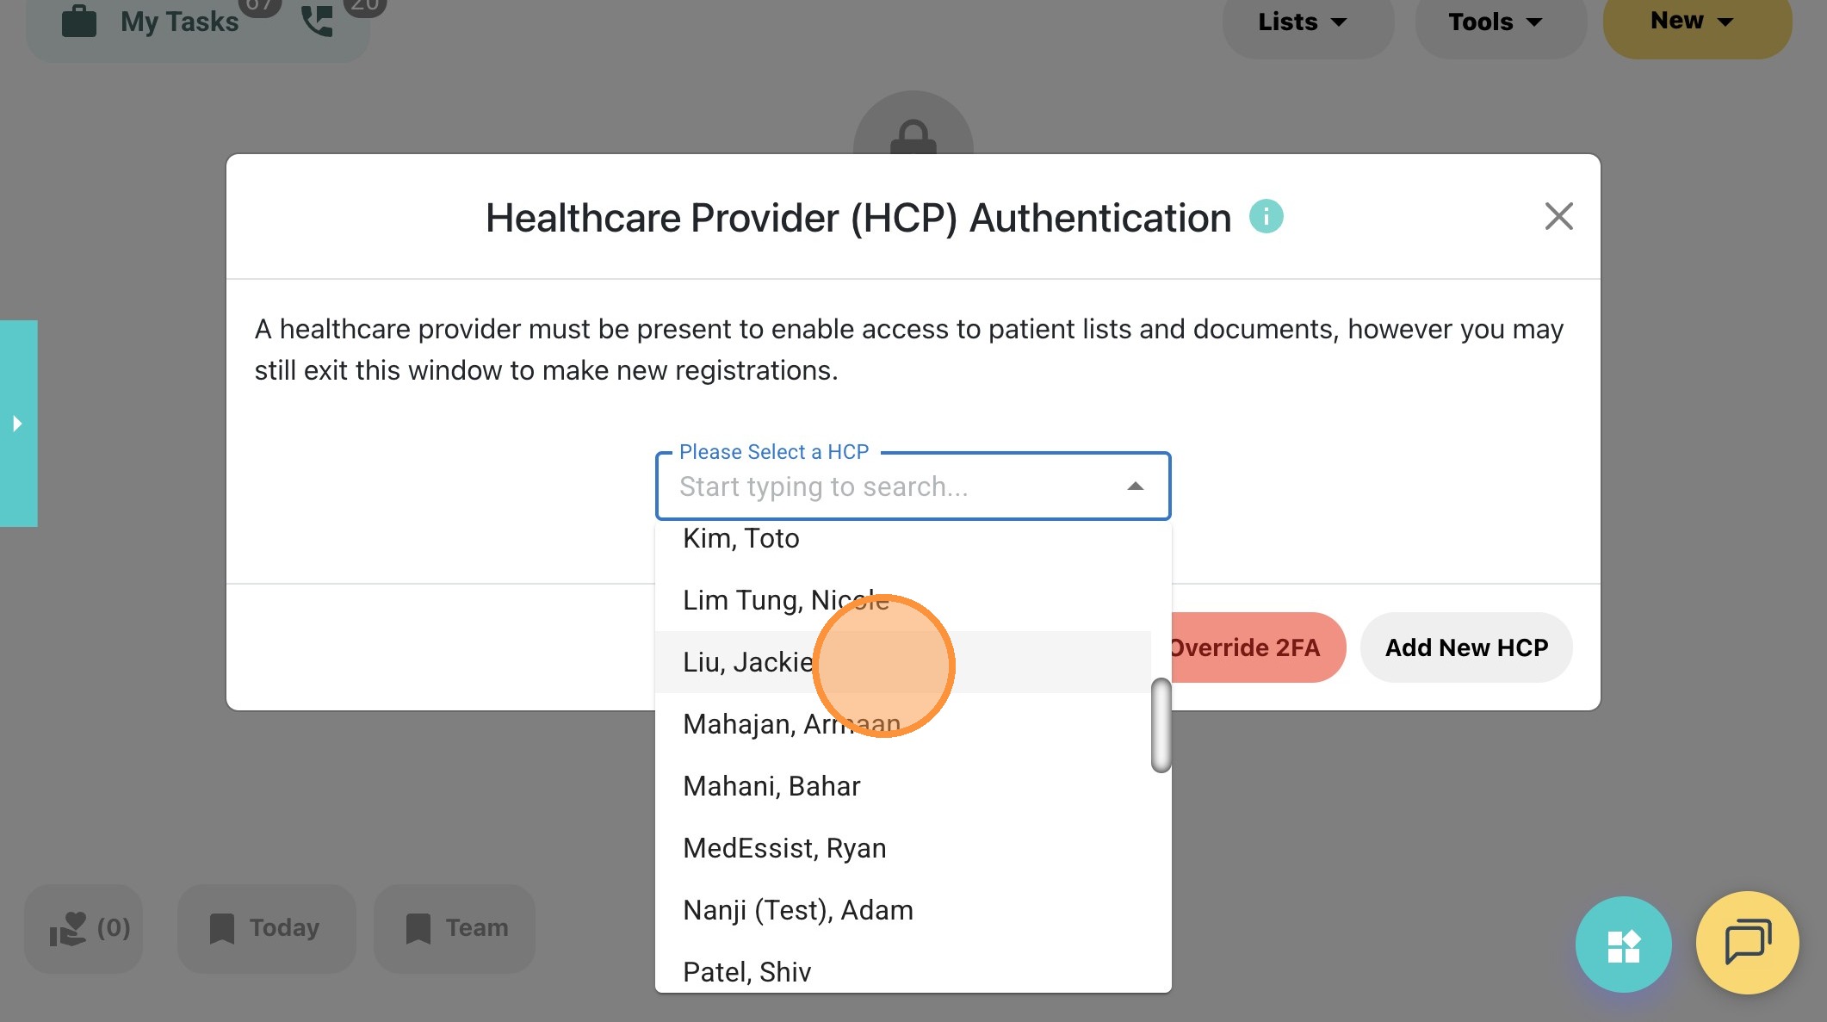Open the Tools dropdown menu

1495,22
